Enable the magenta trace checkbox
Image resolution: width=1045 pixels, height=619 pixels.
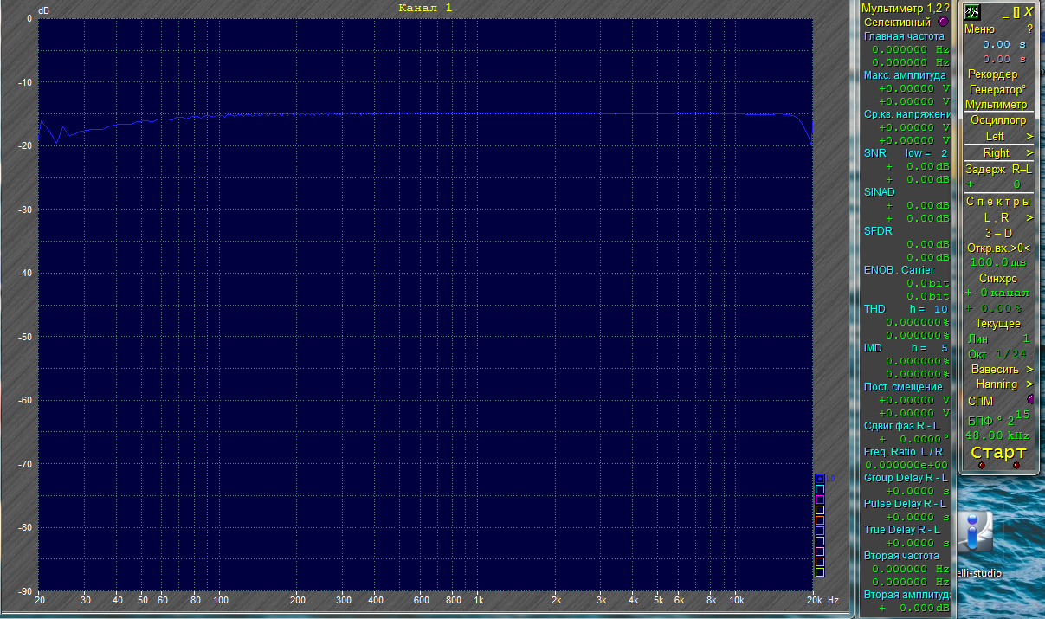(x=819, y=500)
